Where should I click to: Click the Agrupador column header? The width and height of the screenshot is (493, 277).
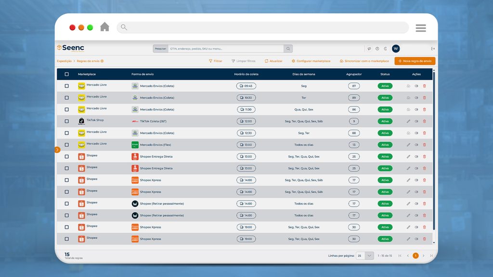point(354,74)
